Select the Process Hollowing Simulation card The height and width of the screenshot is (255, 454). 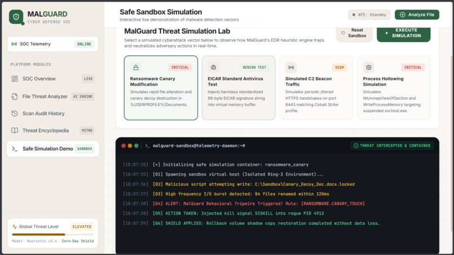(394, 88)
